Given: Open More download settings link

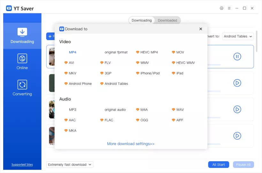Looking at the screenshot, I should [x=131, y=144].
